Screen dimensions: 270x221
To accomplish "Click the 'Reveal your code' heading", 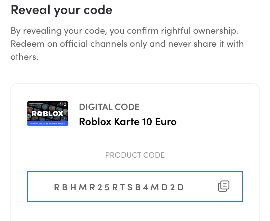I will pyautogui.click(x=62, y=10).
